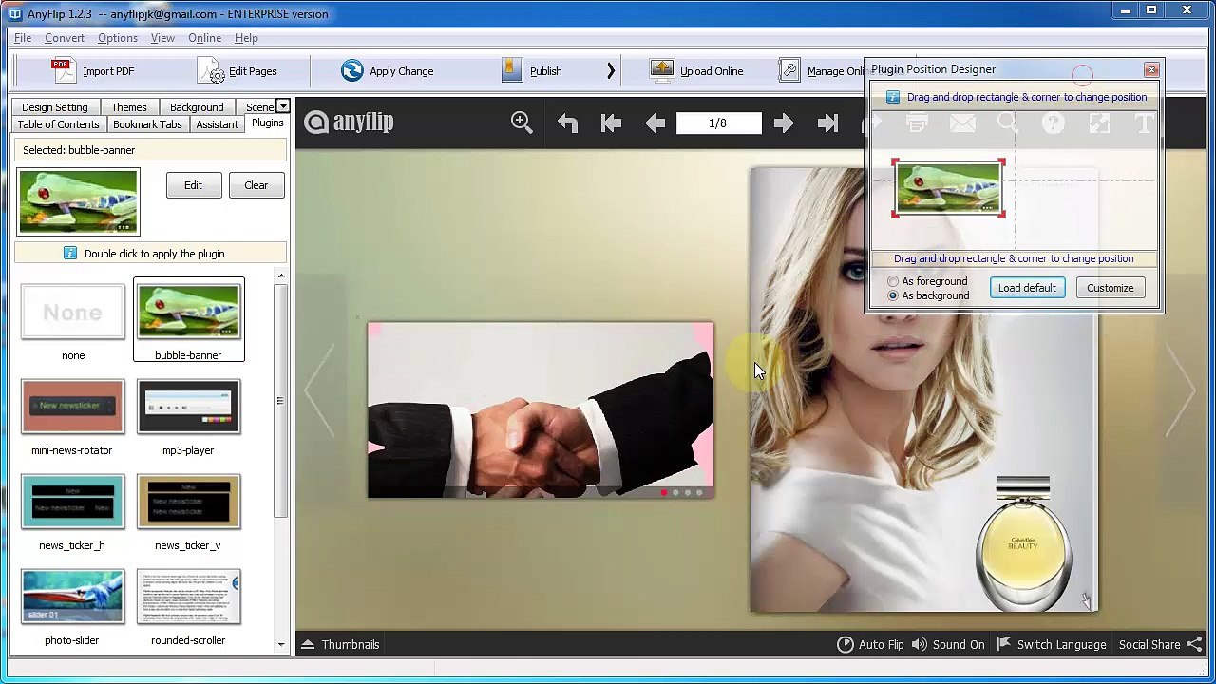Click the zoom in magnifier icon
The image size is (1216, 684).
(522, 123)
